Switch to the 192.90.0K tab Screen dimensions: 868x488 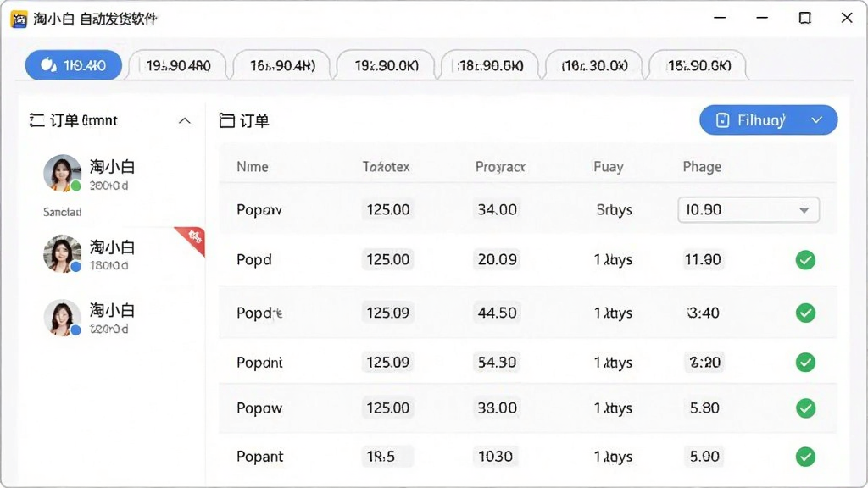[387, 66]
